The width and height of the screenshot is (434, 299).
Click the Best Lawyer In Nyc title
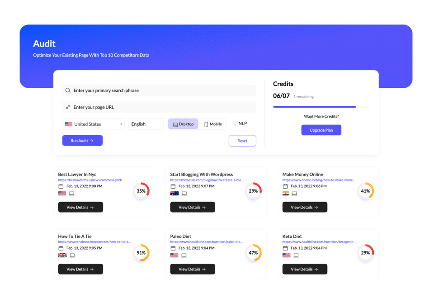[77, 175]
